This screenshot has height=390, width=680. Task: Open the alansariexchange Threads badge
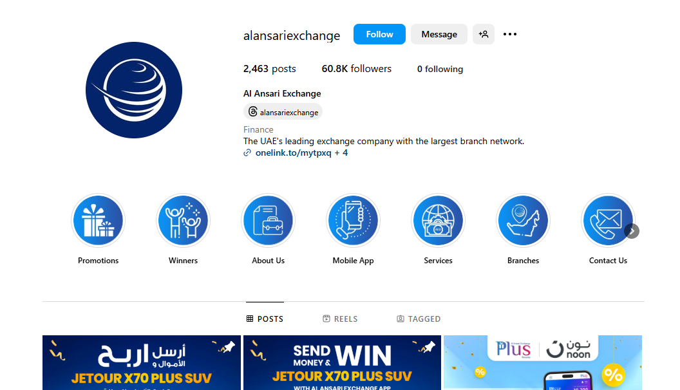pos(283,112)
